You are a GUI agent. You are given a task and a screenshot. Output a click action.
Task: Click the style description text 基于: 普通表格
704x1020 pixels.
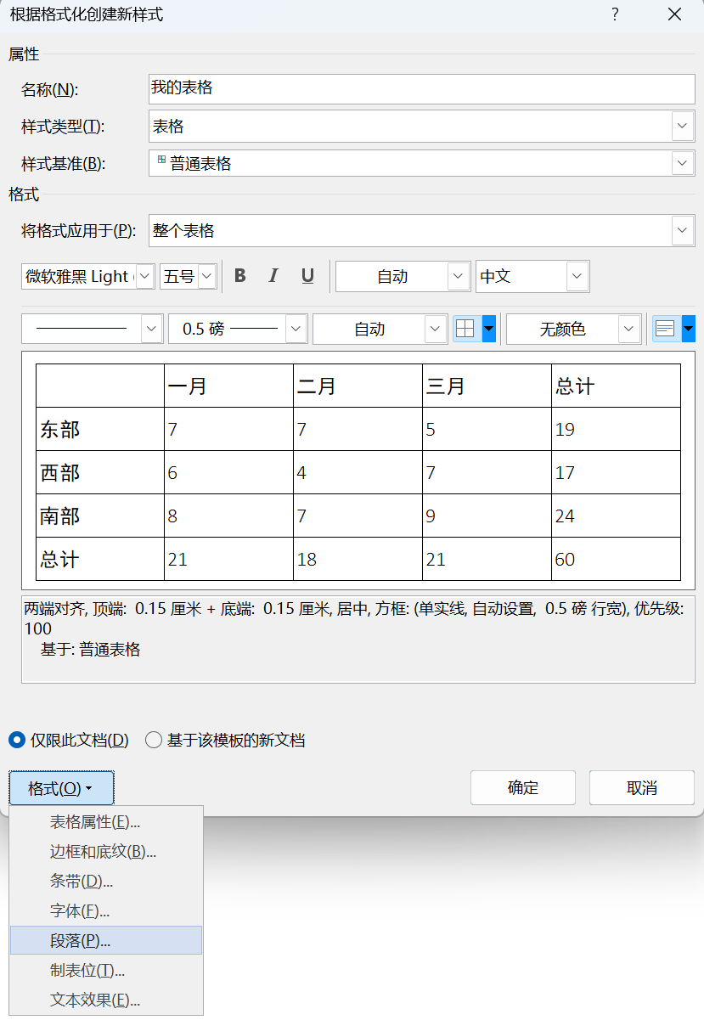(x=91, y=650)
